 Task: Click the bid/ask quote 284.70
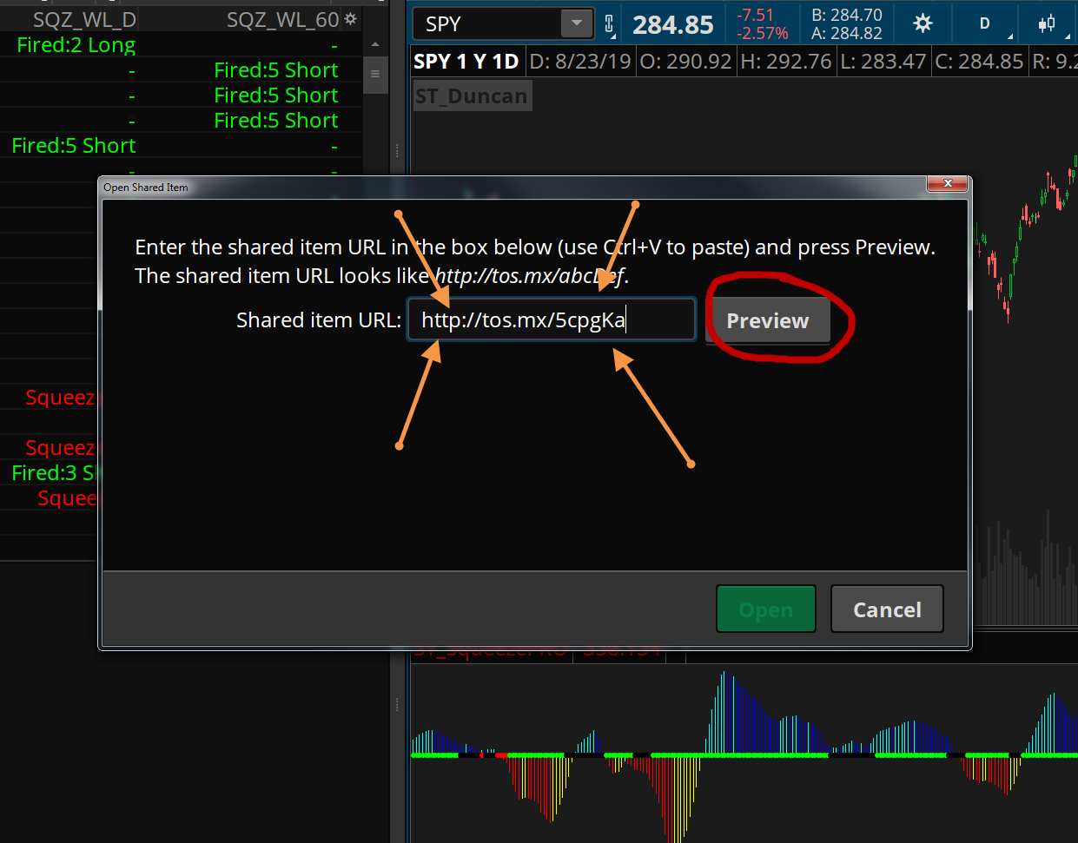click(847, 15)
